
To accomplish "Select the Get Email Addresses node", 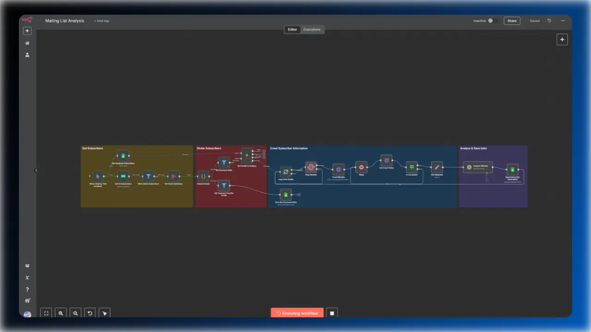I will click(x=174, y=176).
